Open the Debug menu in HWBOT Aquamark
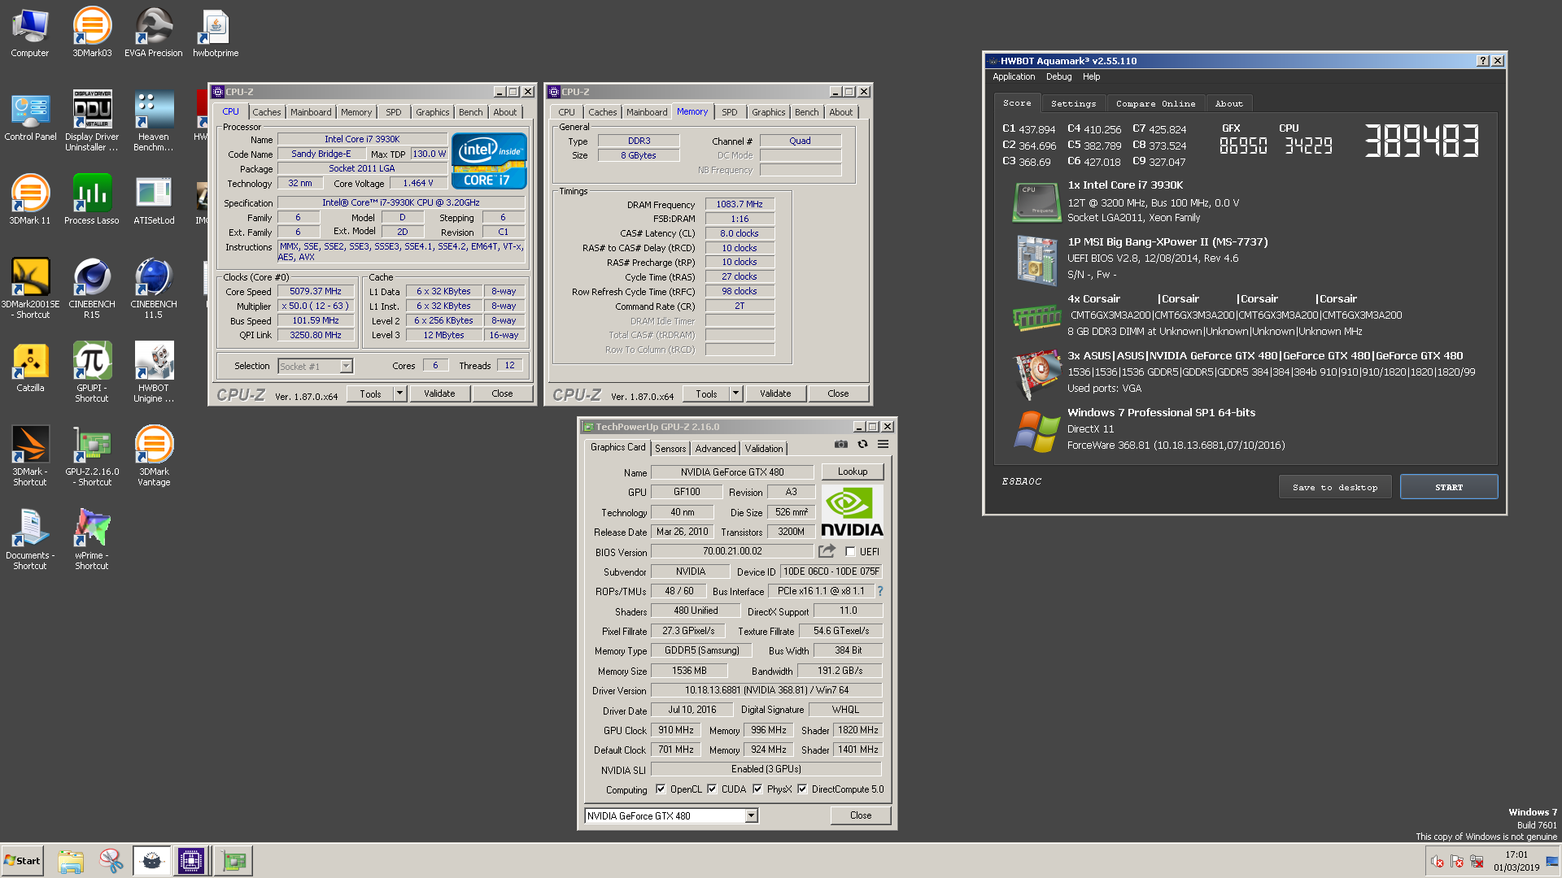The width and height of the screenshot is (1562, 878). coord(1058,76)
